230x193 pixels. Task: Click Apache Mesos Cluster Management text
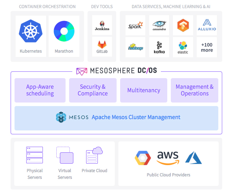coord(136,117)
